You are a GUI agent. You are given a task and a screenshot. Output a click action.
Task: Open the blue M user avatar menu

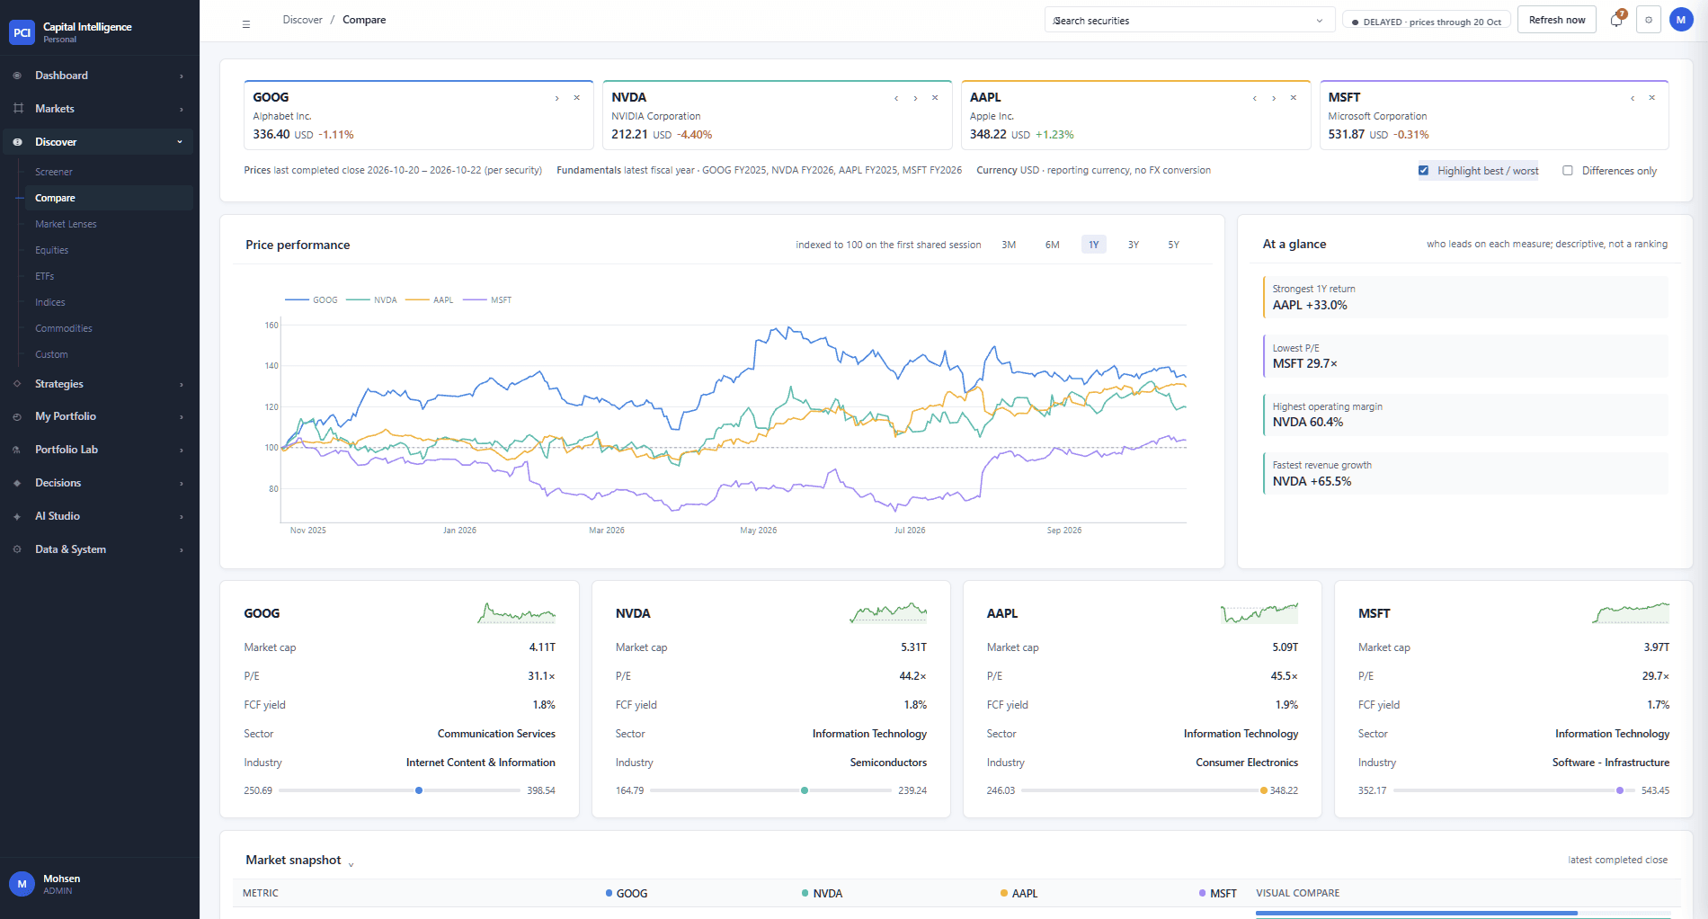(x=1681, y=20)
